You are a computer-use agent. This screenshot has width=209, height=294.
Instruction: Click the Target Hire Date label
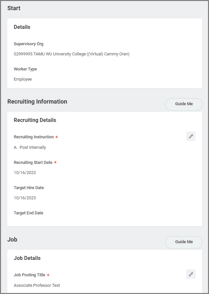(29, 188)
